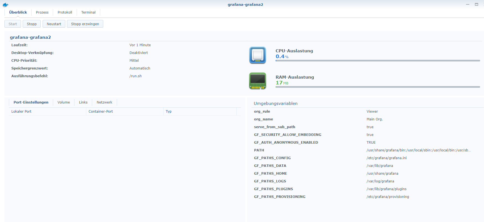The width and height of the screenshot is (484, 222).
Task: Click Stopp erzwingen to force stop
Action: tap(85, 24)
